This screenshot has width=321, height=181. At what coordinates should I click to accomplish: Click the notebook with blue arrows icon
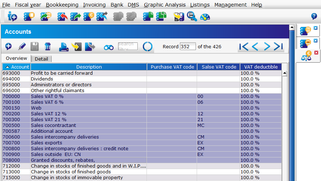(x=102, y=16)
